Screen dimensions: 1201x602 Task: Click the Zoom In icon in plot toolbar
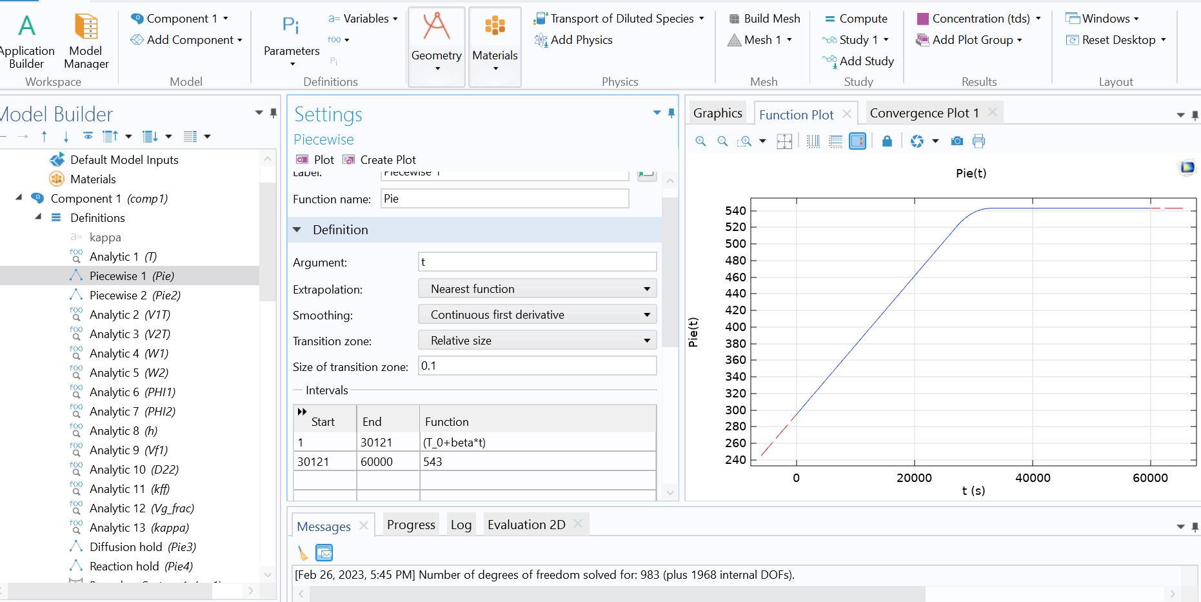point(700,141)
